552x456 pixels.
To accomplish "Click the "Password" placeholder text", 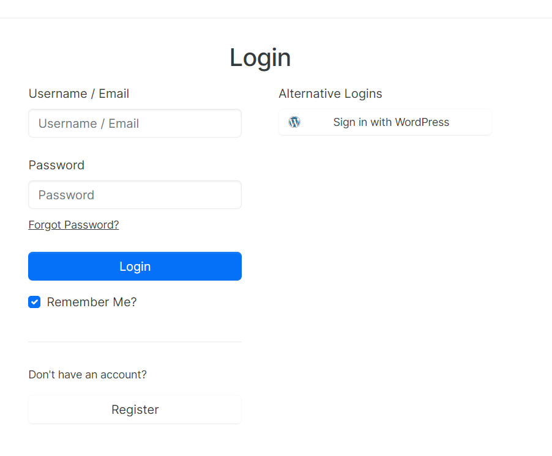I will tap(66, 195).
